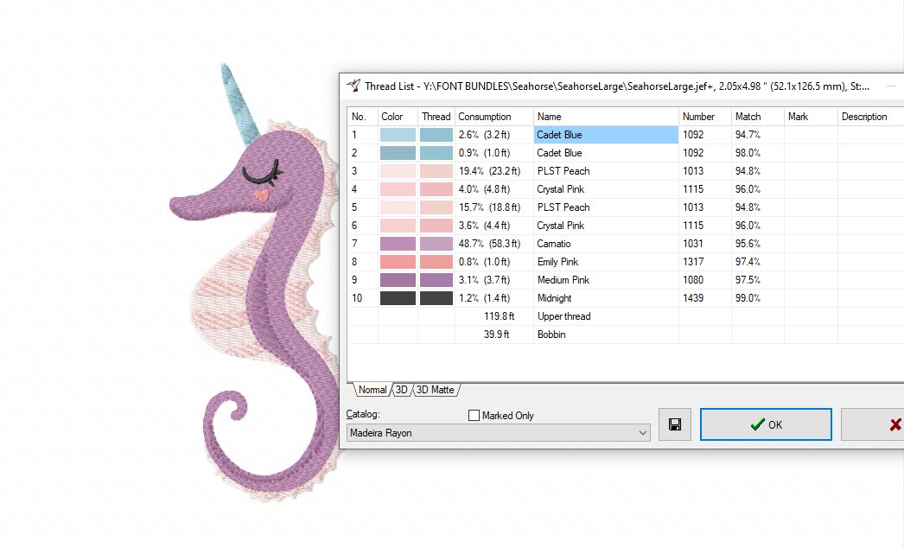Confirm the thread list with OK
The image size is (904, 548).
[x=766, y=424]
